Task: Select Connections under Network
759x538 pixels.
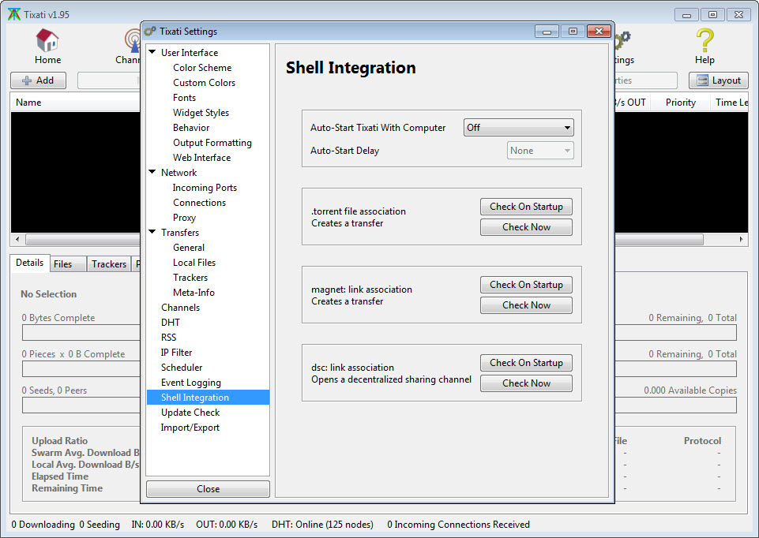Action: tap(199, 203)
